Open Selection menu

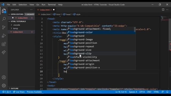pos(23,5)
